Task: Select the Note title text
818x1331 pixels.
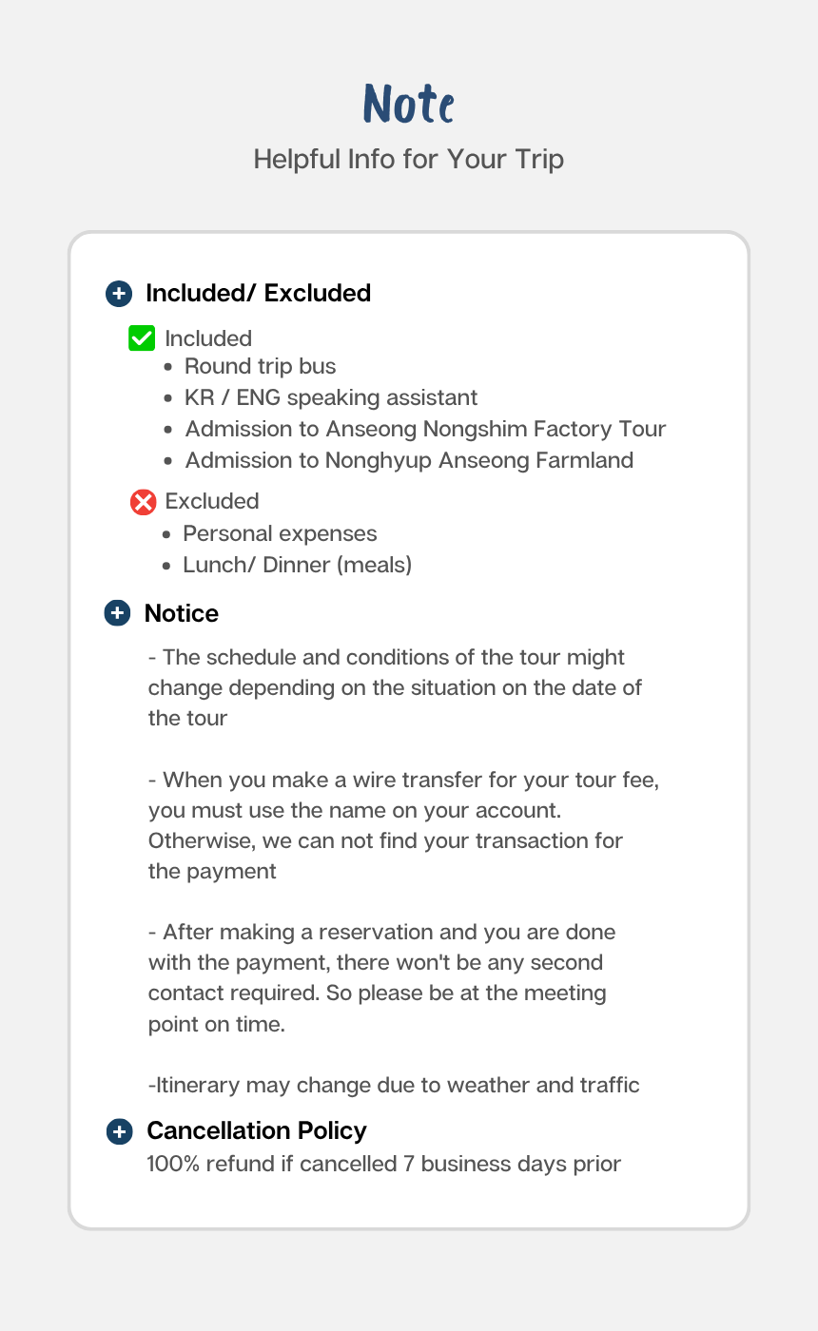Action: pyautogui.click(x=409, y=105)
